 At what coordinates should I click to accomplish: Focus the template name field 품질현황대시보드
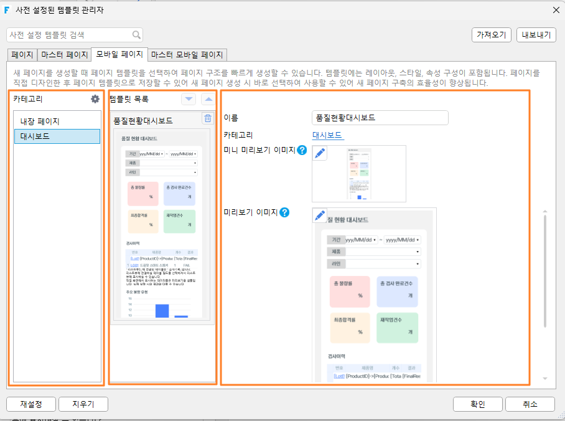(x=380, y=118)
